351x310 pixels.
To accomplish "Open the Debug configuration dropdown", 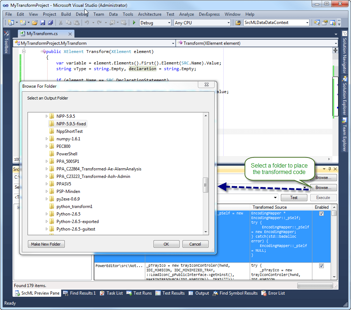I will click(169, 23).
